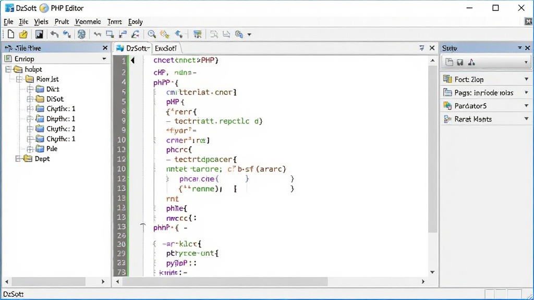534x300 pixels.
Task: Click the first grayed-out toolbar icon after list icon
Action: [x=214, y=34]
